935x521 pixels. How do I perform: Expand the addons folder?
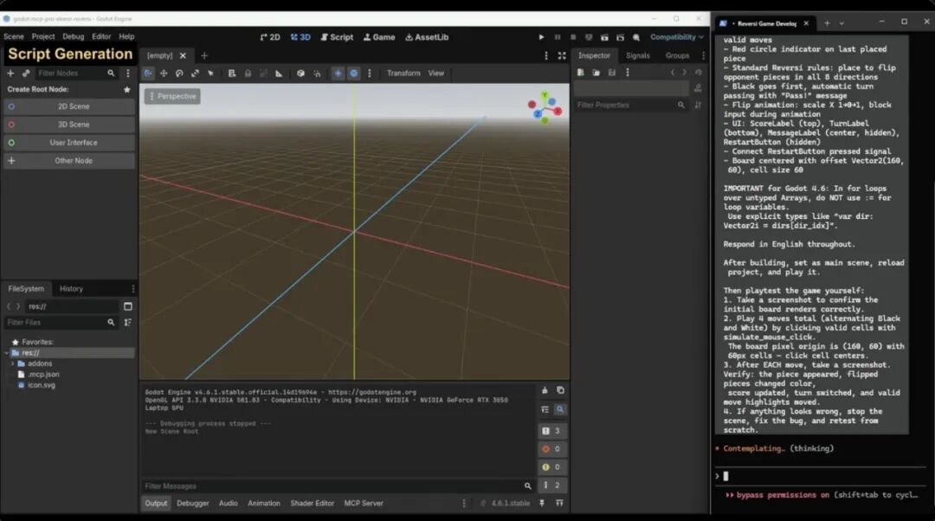pyautogui.click(x=12, y=363)
